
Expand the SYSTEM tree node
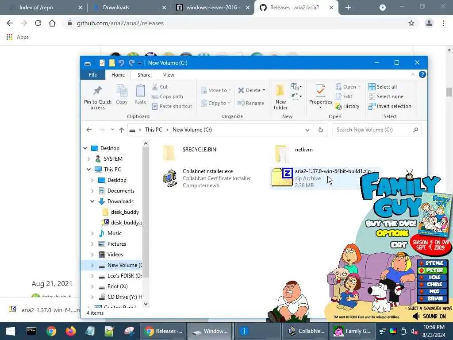[x=89, y=159]
